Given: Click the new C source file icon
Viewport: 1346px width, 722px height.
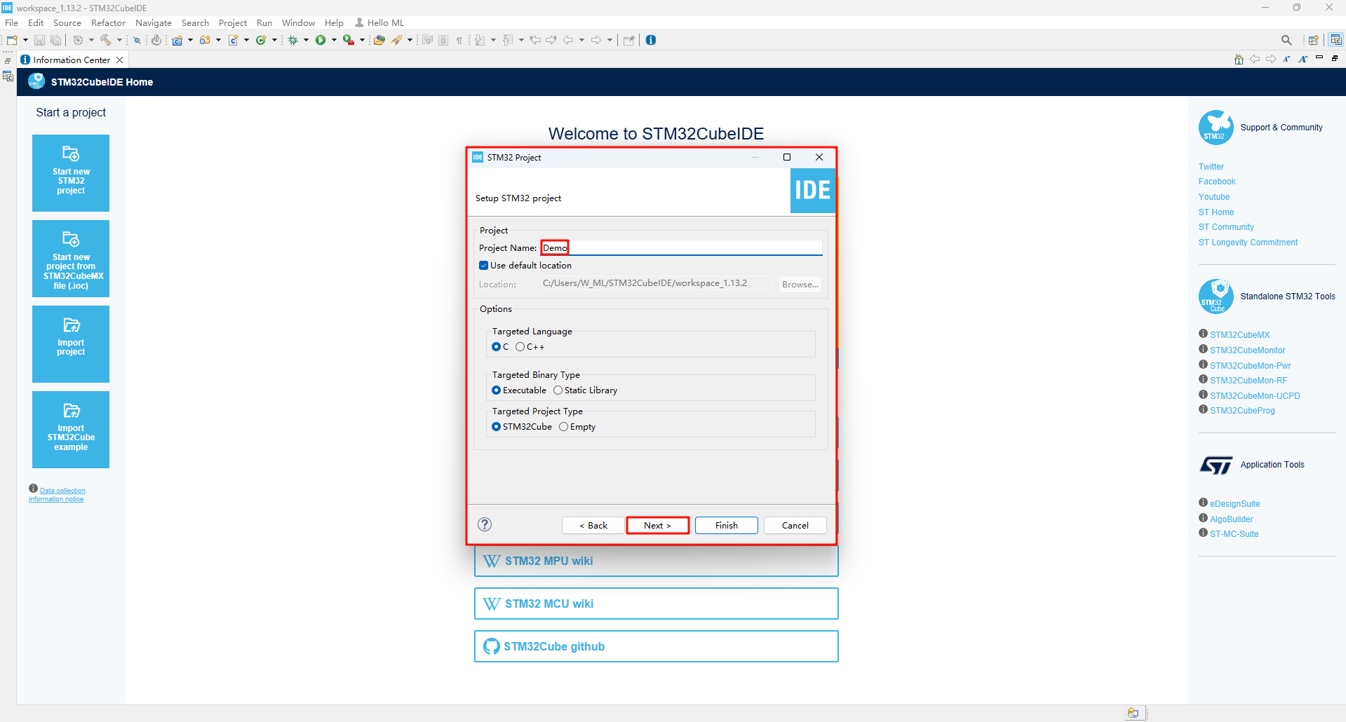Looking at the screenshot, I should point(234,40).
